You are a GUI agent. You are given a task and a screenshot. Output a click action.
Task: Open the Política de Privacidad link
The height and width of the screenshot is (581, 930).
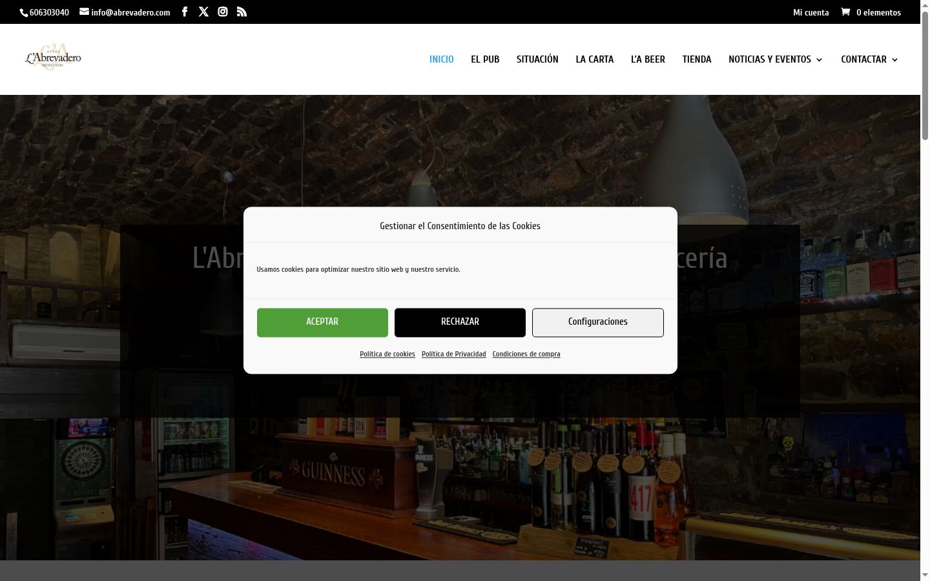(x=454, y=354)
